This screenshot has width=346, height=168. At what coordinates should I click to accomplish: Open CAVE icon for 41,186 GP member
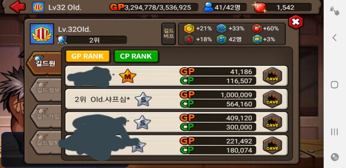[272, 76]
